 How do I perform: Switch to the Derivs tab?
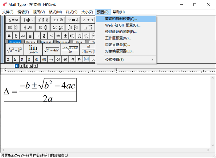point(31,42)
